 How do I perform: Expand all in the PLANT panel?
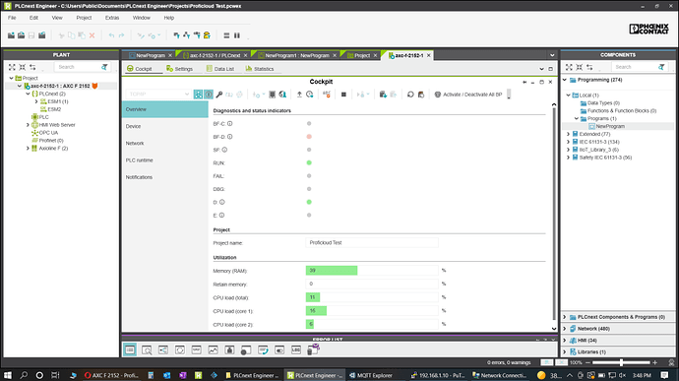coord(12,67)
